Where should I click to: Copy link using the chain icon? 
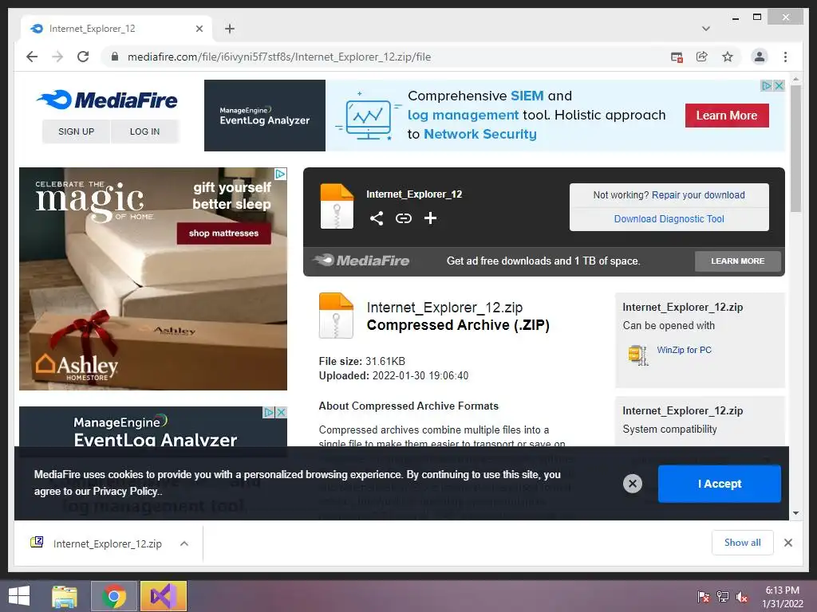pos(403,218)
